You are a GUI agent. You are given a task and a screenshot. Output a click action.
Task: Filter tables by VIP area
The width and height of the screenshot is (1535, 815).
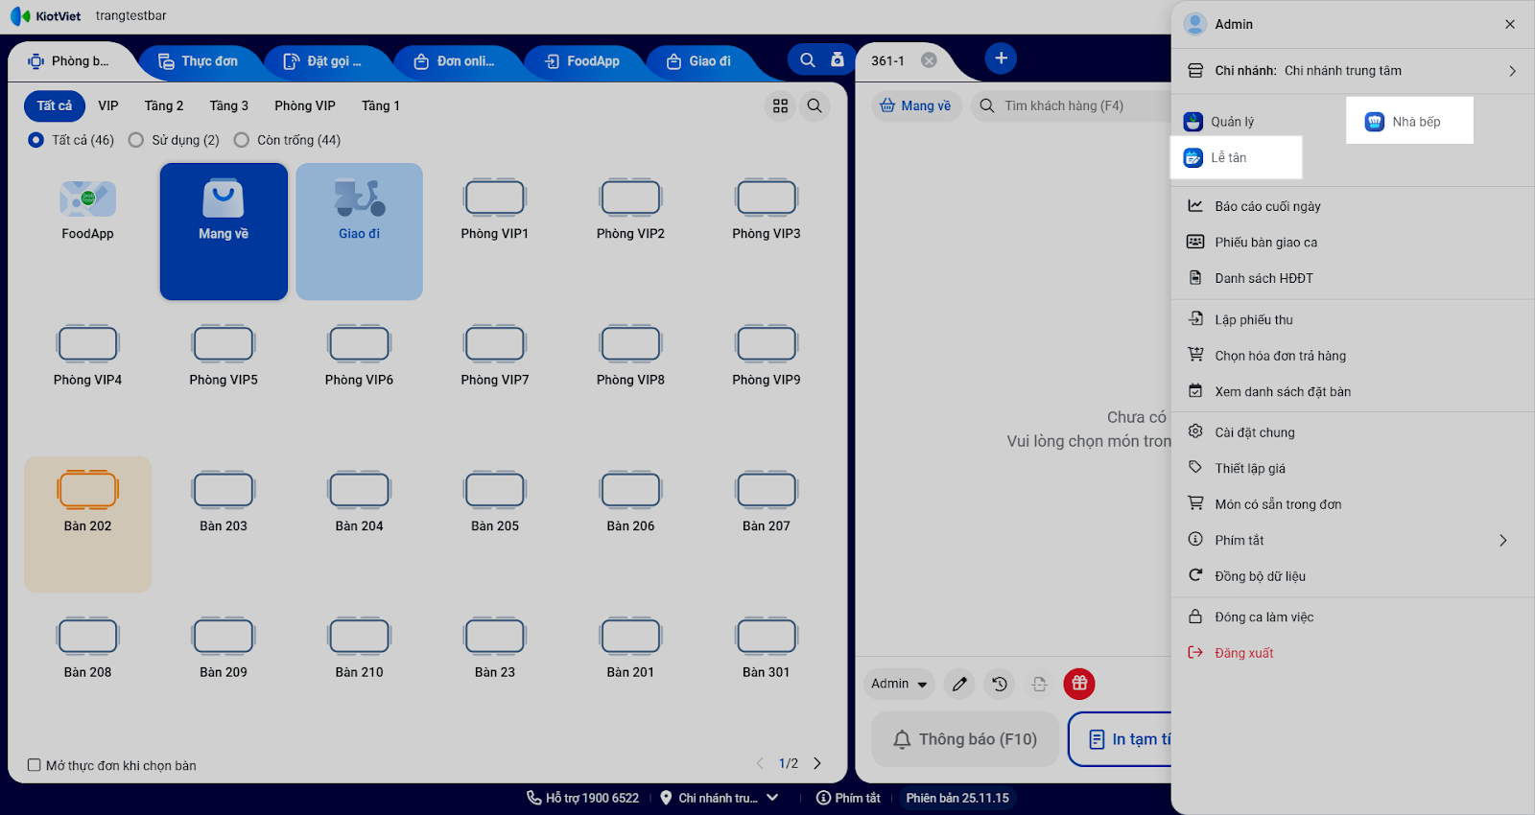(x=108, y=105)
